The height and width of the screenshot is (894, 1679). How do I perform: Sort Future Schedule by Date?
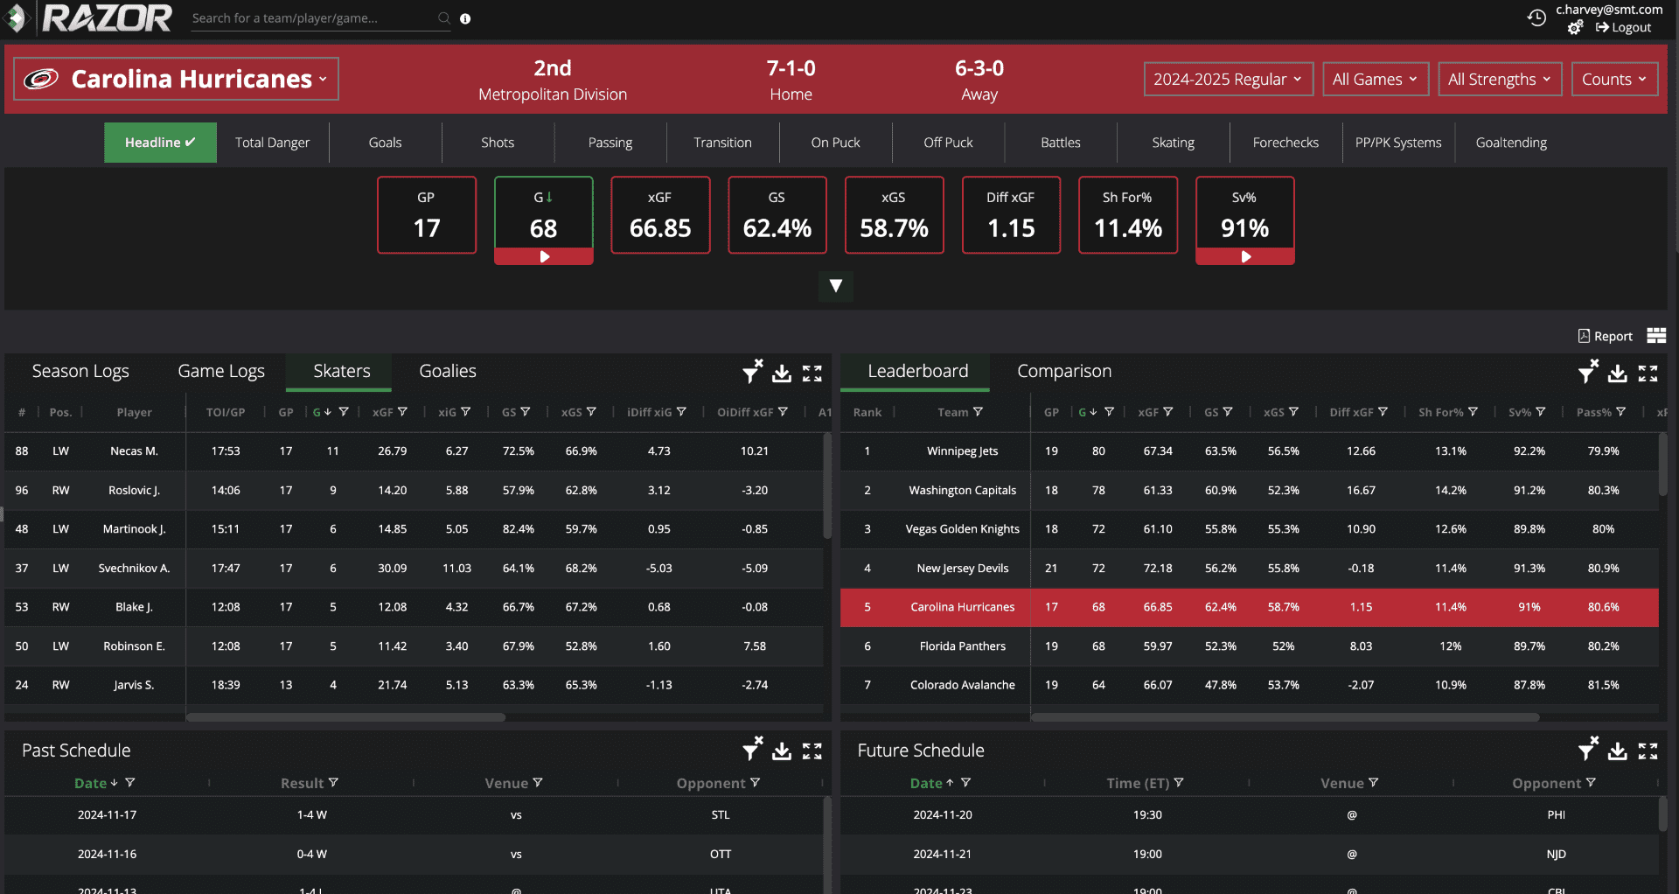coord(931,783)
